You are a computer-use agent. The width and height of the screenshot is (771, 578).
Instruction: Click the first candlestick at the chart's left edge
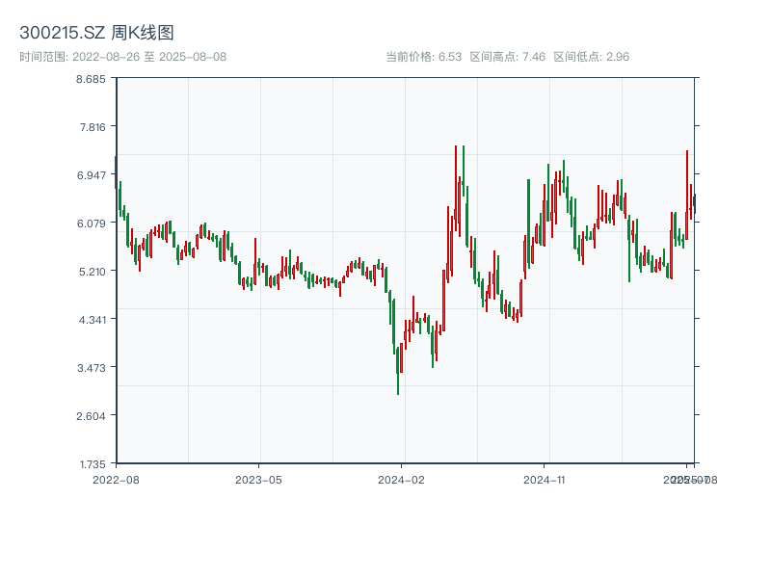pos(116,173)
